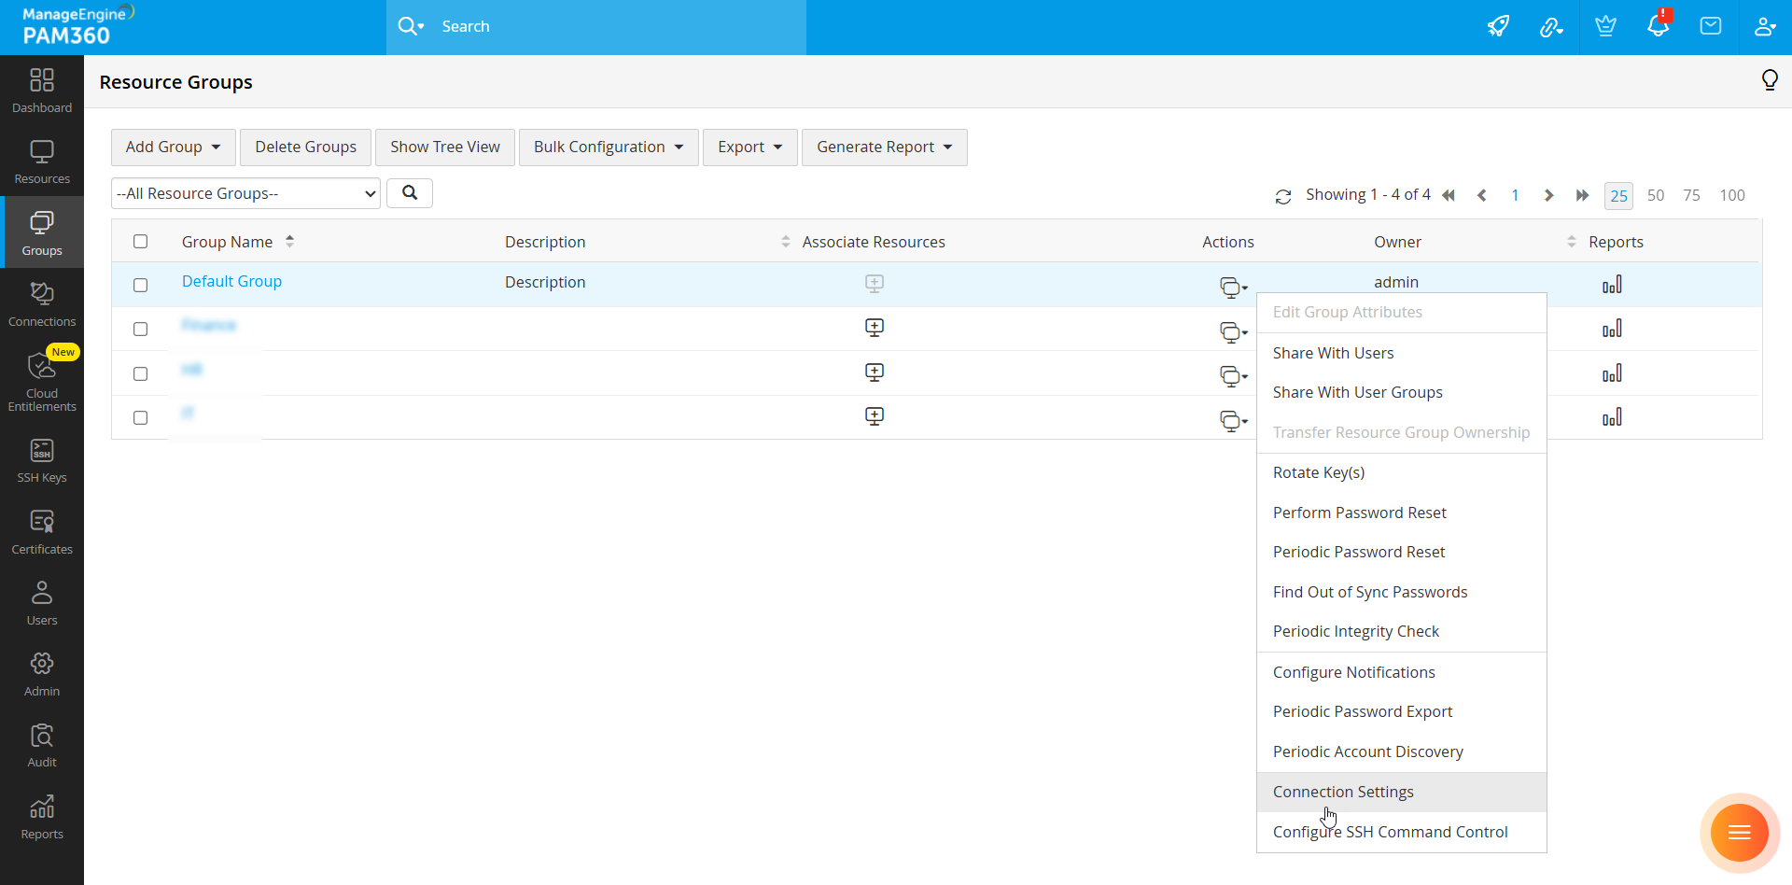
Task: Click the magnifier search button below toolbar
Action: [410, 193]
